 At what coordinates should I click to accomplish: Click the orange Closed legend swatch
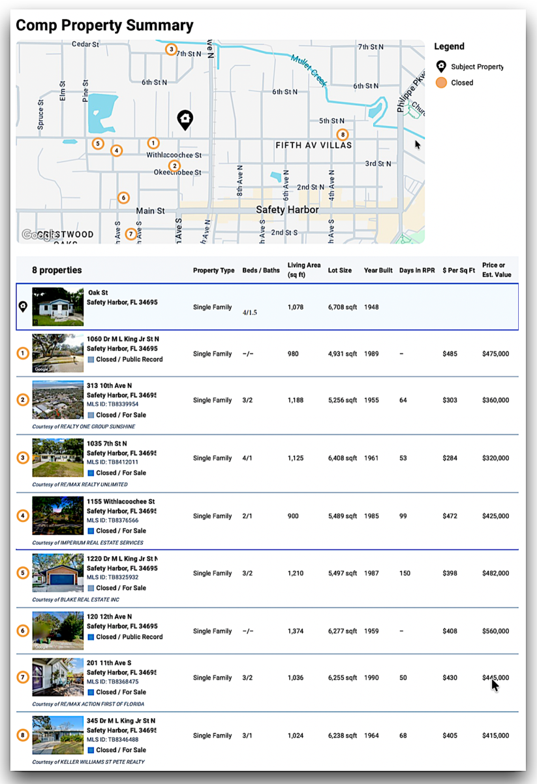tap(441, 83)
